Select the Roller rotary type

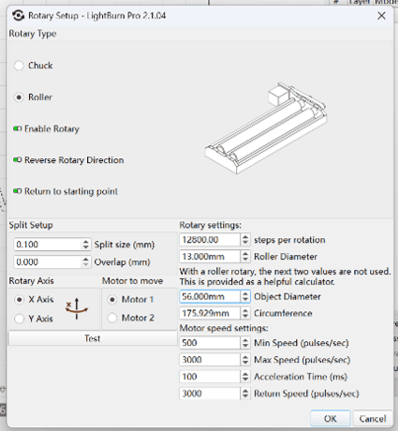19,97
